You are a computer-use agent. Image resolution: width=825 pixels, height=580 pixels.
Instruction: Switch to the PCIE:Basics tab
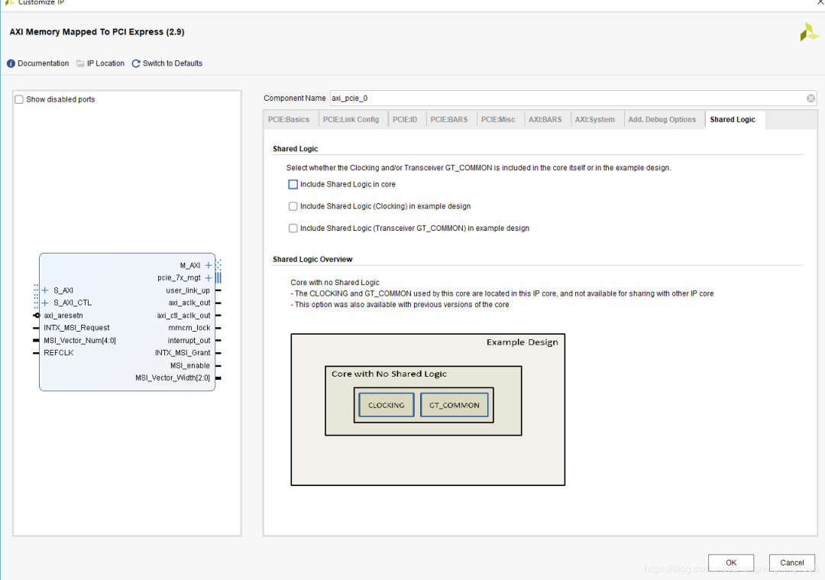click(x=289, y=120)
